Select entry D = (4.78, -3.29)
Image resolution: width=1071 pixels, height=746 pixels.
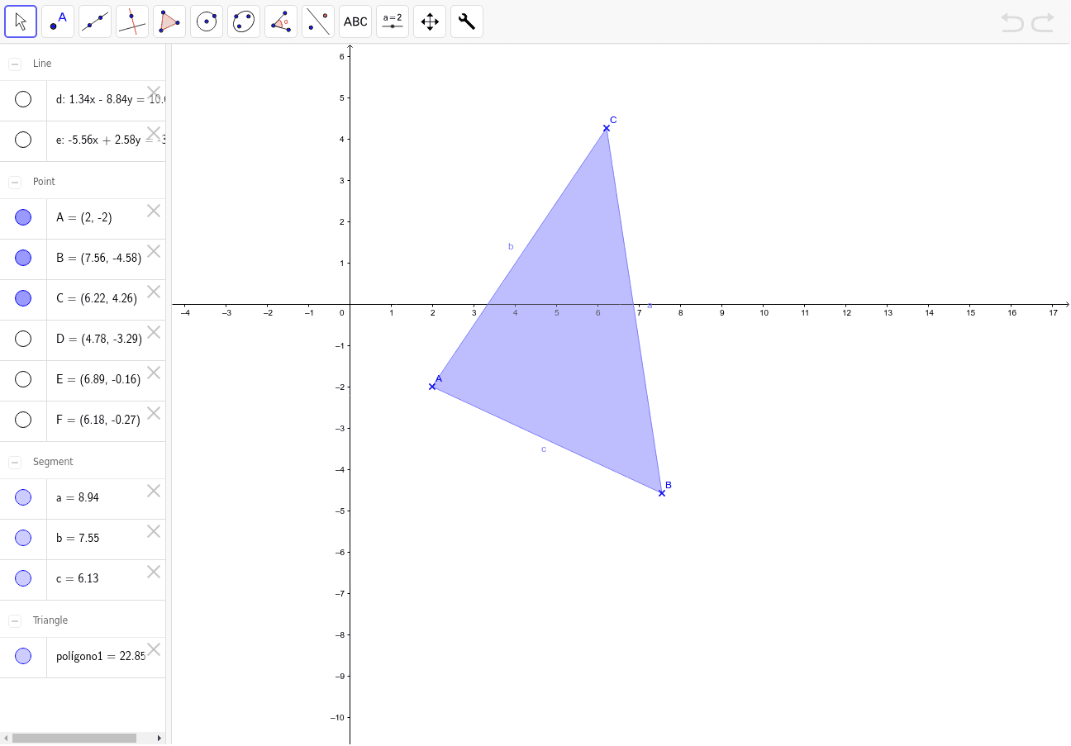coord(98,339)
